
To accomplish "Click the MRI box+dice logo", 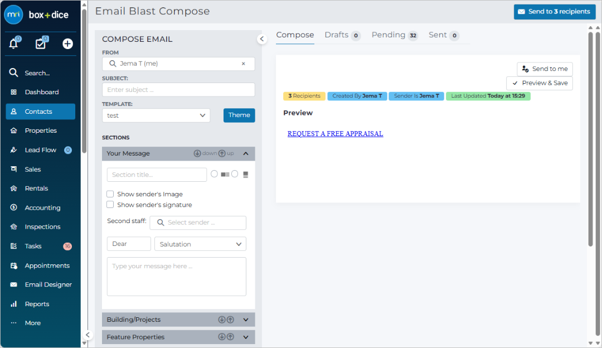I will point(36,14).
